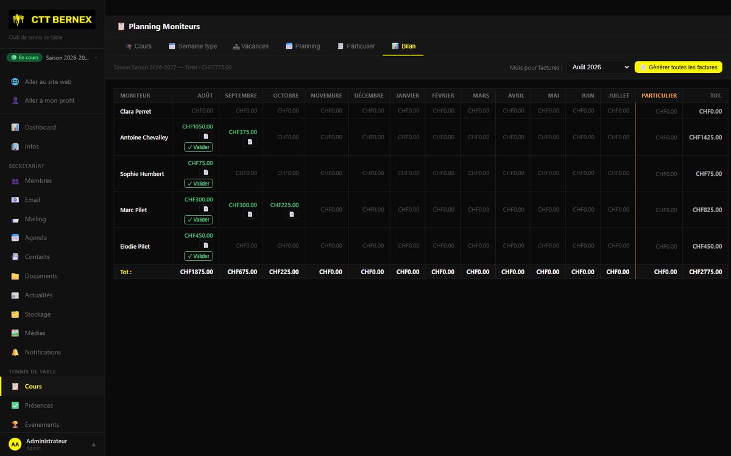Screen dimensions: 731x456
Task: Click the Saison 2026-2027 total summary text
Action: click(173, 67)
